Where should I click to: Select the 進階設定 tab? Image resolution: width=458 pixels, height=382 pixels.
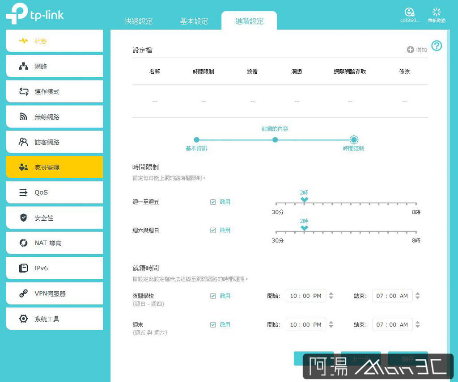[x=249, y=21]
